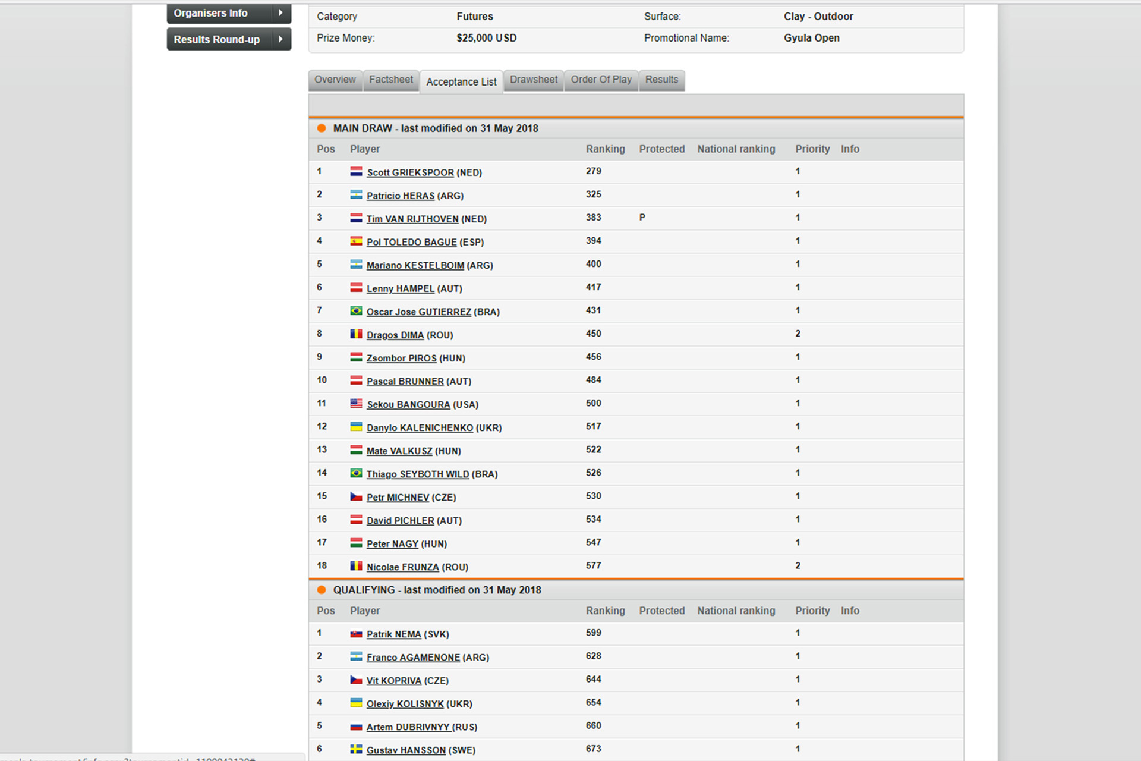The height and width of the screenshot is (761, 1141).
Task: Click Thiago SEYBOTH WILD player link
Action: [417, 474]
